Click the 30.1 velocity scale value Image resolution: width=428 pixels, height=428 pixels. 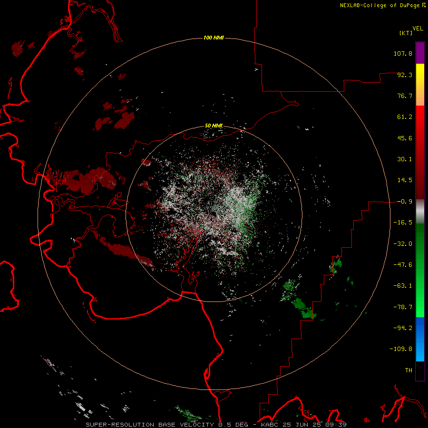tap(405, 159)
